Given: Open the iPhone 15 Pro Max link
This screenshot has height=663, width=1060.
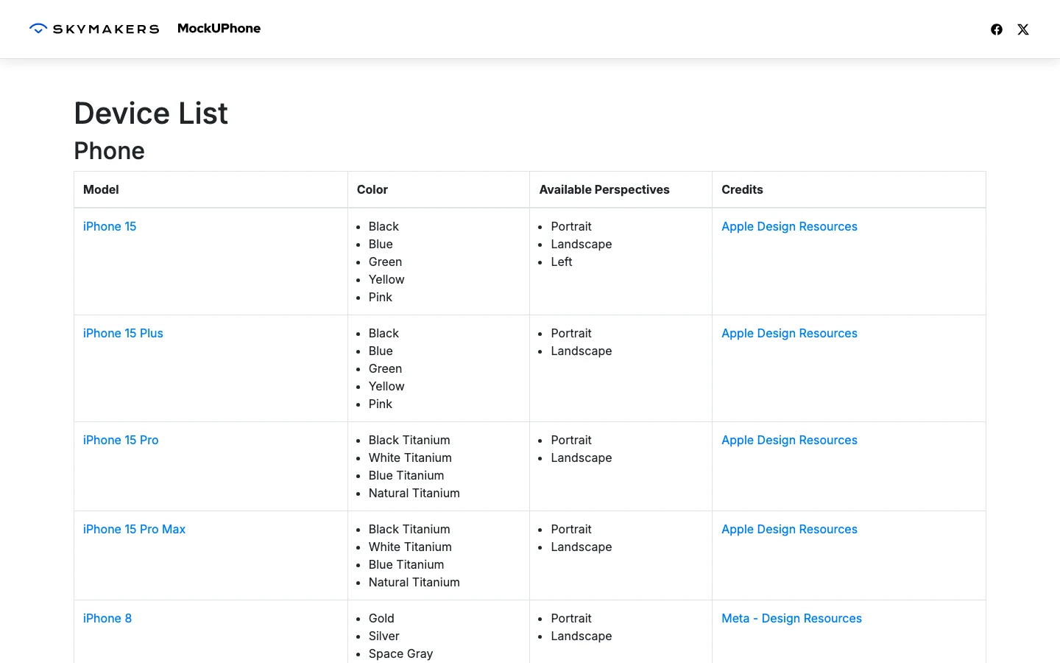Looking at the screenshot, I should [x=134, y=529].
